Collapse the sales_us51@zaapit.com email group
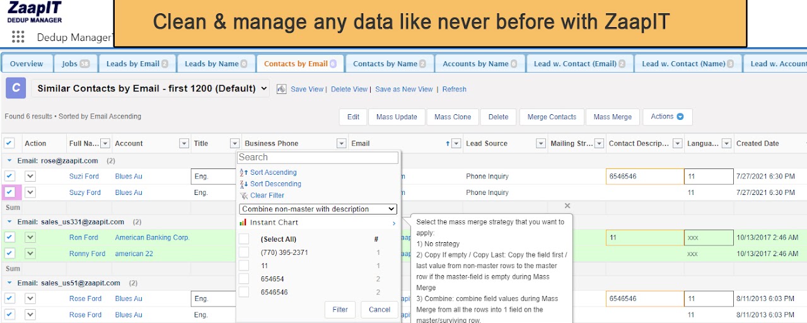This screenshot has height=323, width=807. pos(9,283)
